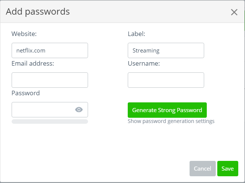This screenshot has width=245, height=183.
Task: Focus the Label field containing Streaming
Action: point(166,50)
